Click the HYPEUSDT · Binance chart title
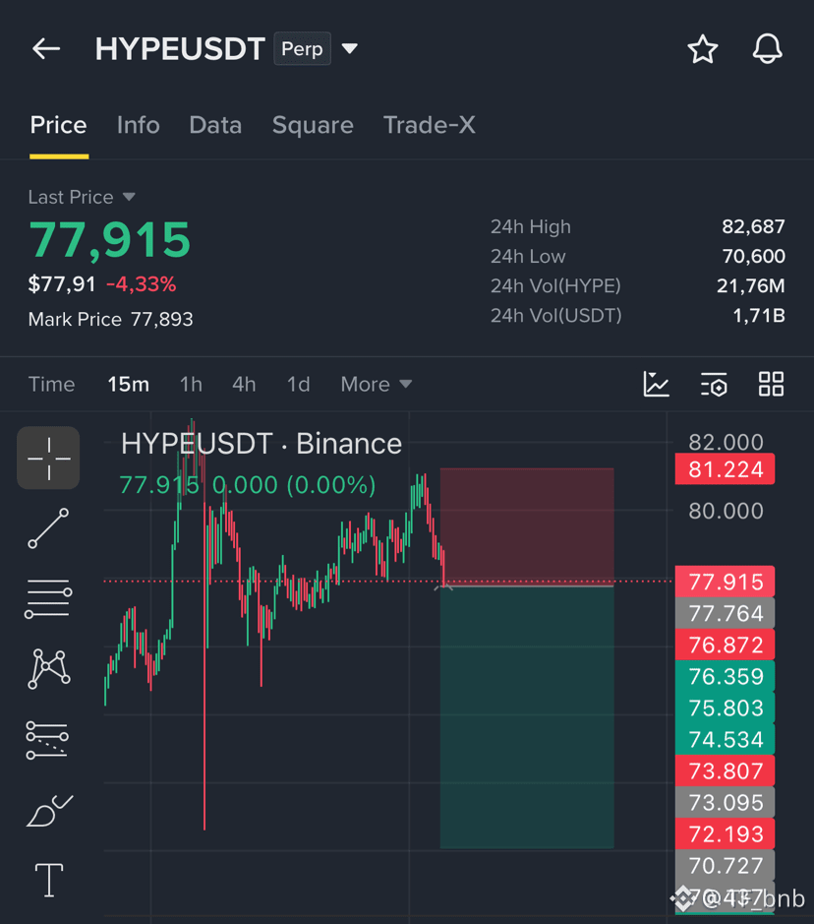The image size is (814, 924). point(262,444)
